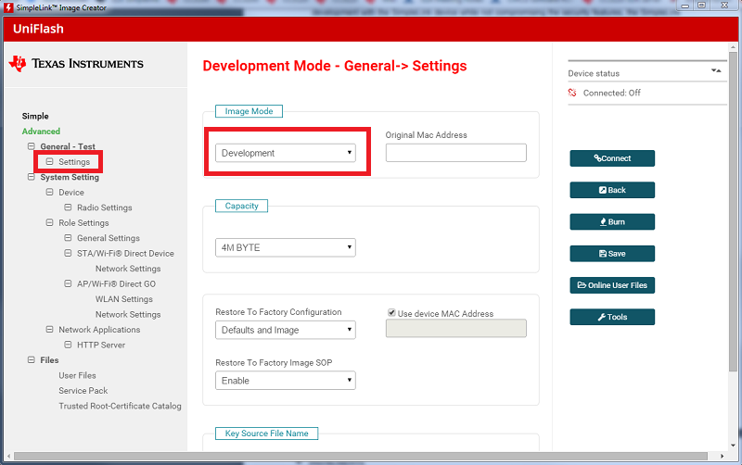Switch to Simple mode
This screenshot has height=465, width=742.
[x=35, y=116]
